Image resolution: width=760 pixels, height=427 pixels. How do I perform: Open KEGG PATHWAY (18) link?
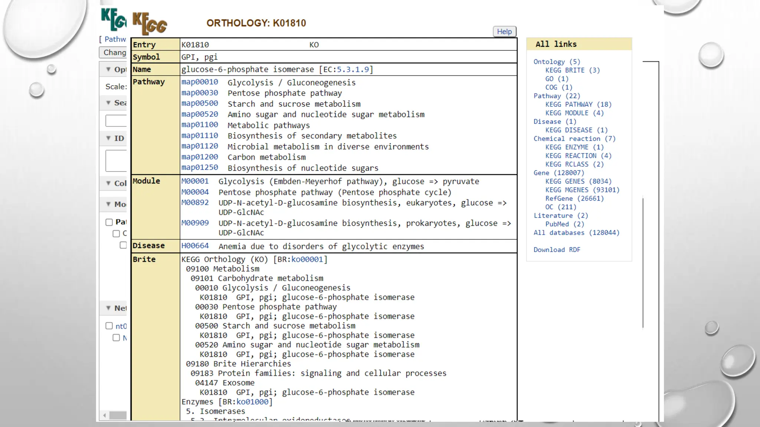click(x=578, y=105)
